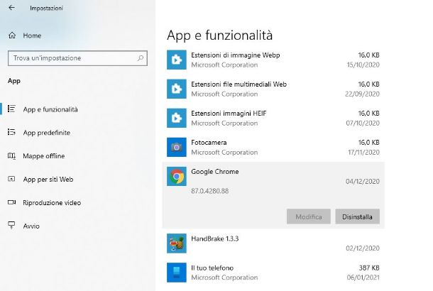
Task: Click the App category heading in sidebar
Action: click(14, 81)
